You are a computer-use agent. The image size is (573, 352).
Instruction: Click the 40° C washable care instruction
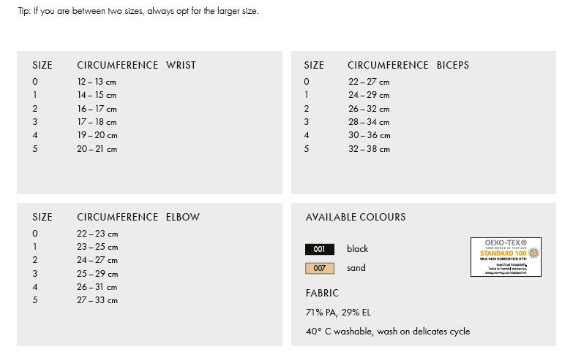point(388,332)
